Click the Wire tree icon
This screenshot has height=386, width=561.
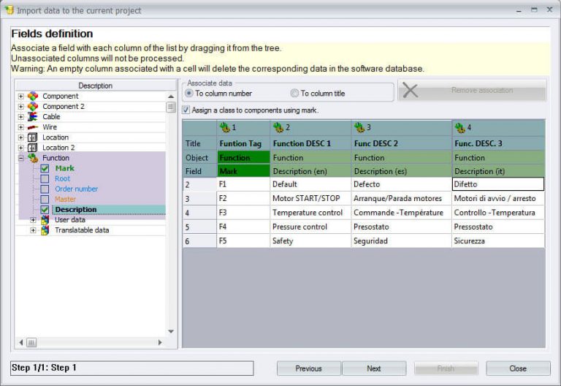[33, 127]
